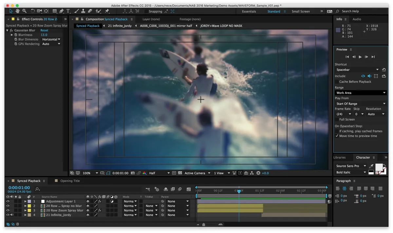Select the Clone Stamp tool
This screenshot has height=233, width=393.
pos(83,11)
